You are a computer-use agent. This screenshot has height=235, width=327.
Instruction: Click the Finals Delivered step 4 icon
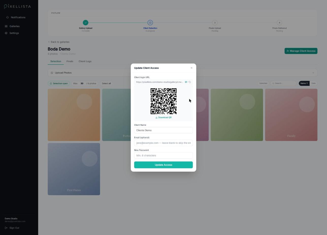point(279,23)
